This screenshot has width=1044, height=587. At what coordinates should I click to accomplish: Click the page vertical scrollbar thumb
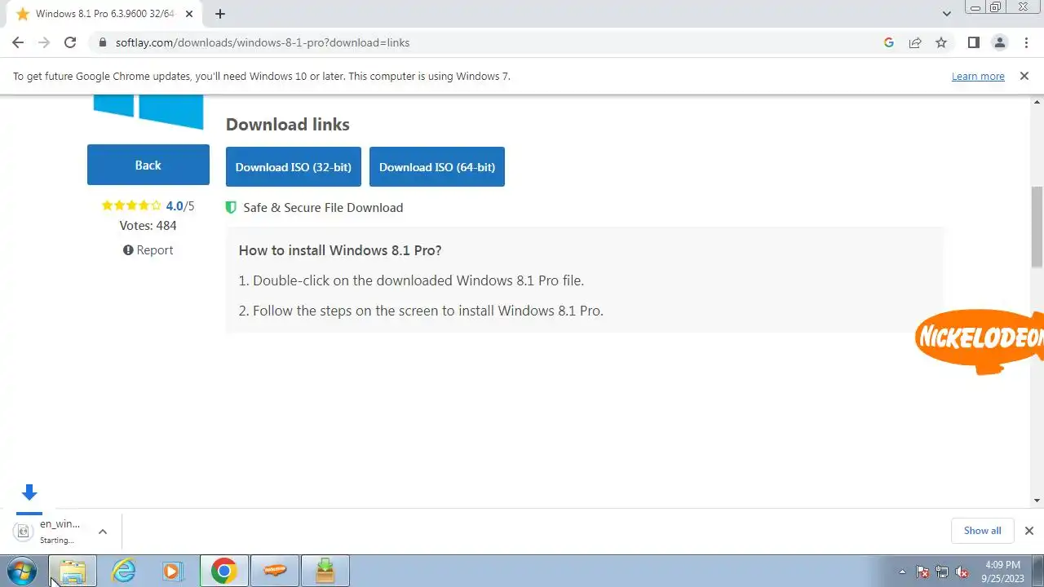click(x=1037, y=227)
